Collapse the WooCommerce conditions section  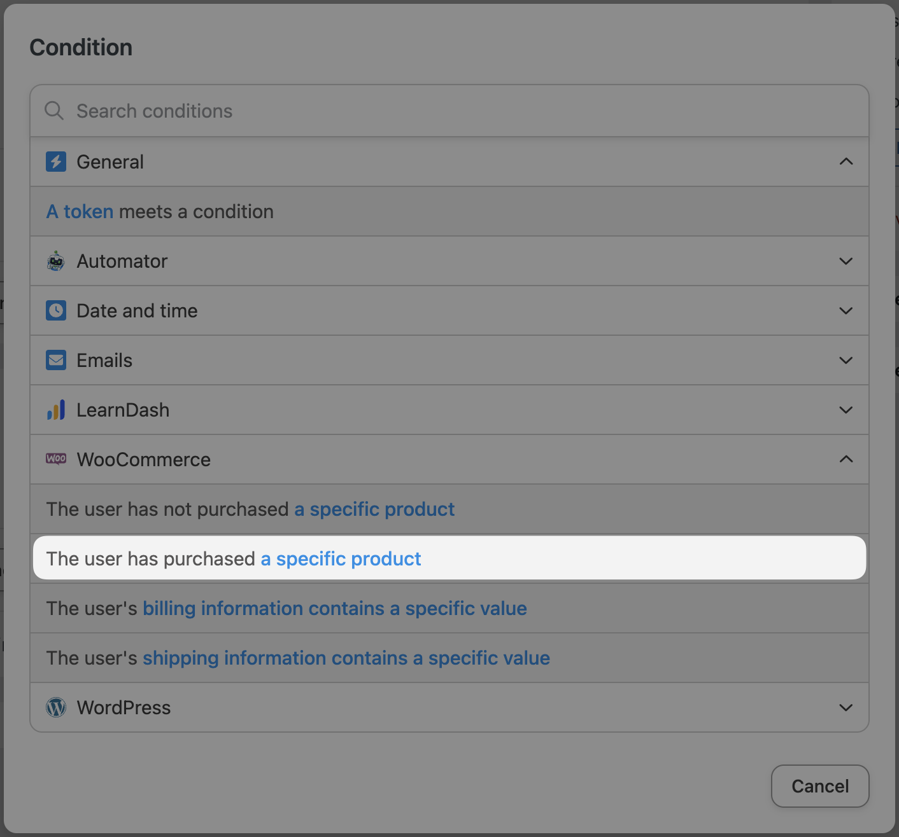[846, 459]
